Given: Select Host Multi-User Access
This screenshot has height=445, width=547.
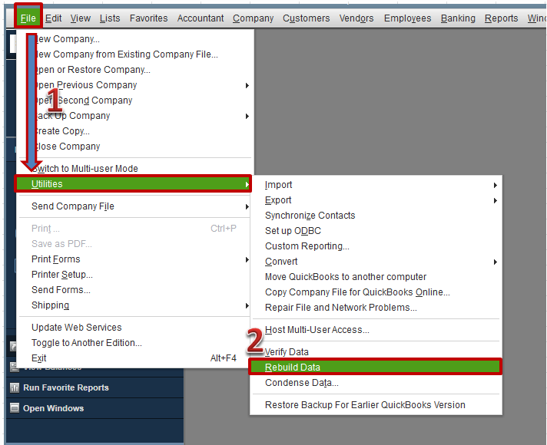Looking at the screenshot, I should click(x=317, y=330).
